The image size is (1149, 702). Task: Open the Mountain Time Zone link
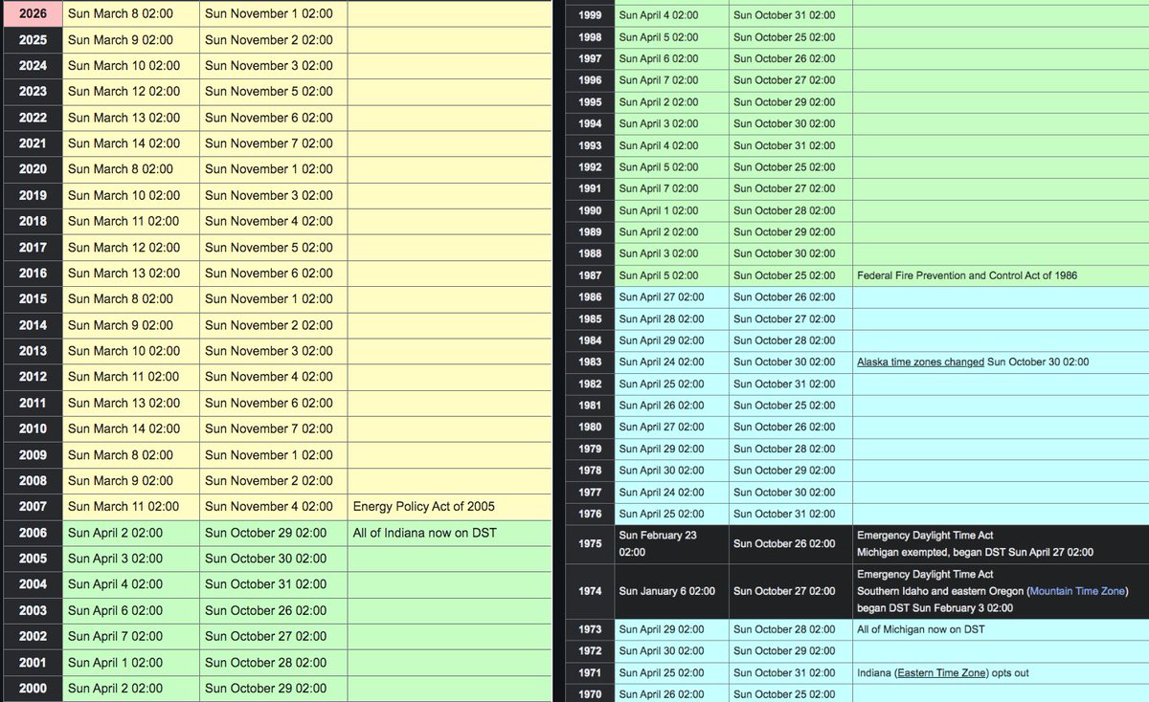(1077, 591)
